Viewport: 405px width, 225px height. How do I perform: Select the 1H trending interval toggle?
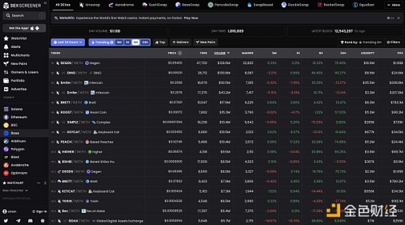tap(128, 42)
